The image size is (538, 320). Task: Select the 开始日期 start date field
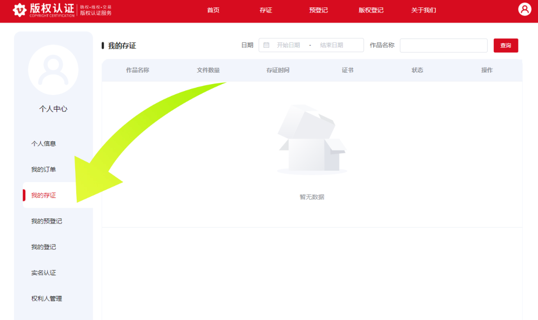point(288,45)
